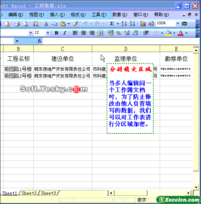This screenshot has height=204, width=201.
Task: Click the Print icon in the toolbar
Action: pos(17,24)
